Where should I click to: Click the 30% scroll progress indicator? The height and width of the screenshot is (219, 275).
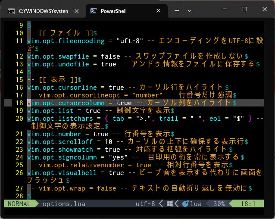[219, 203]
